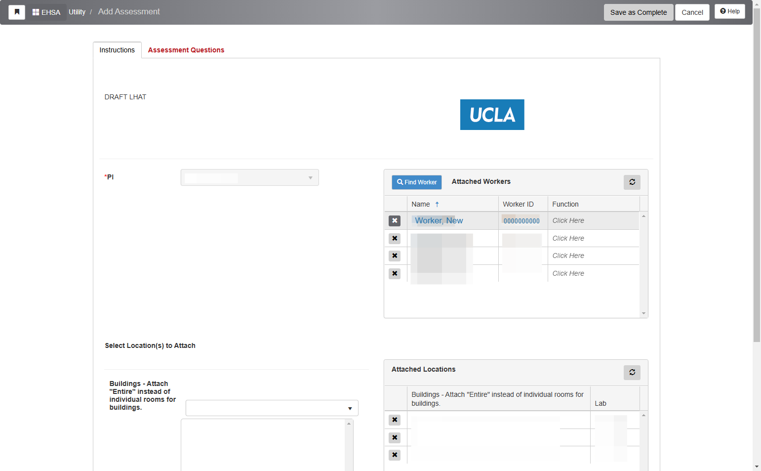Click inside the buildings list box
The width and height of the screenshot is (761, 471).
(x=263, y=445)
